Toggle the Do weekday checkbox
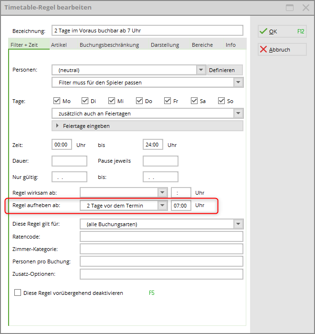The width and height of the screenshot is (315, 334). point(139,101)
